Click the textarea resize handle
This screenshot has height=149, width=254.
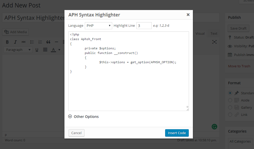click(x=187, y=110)
